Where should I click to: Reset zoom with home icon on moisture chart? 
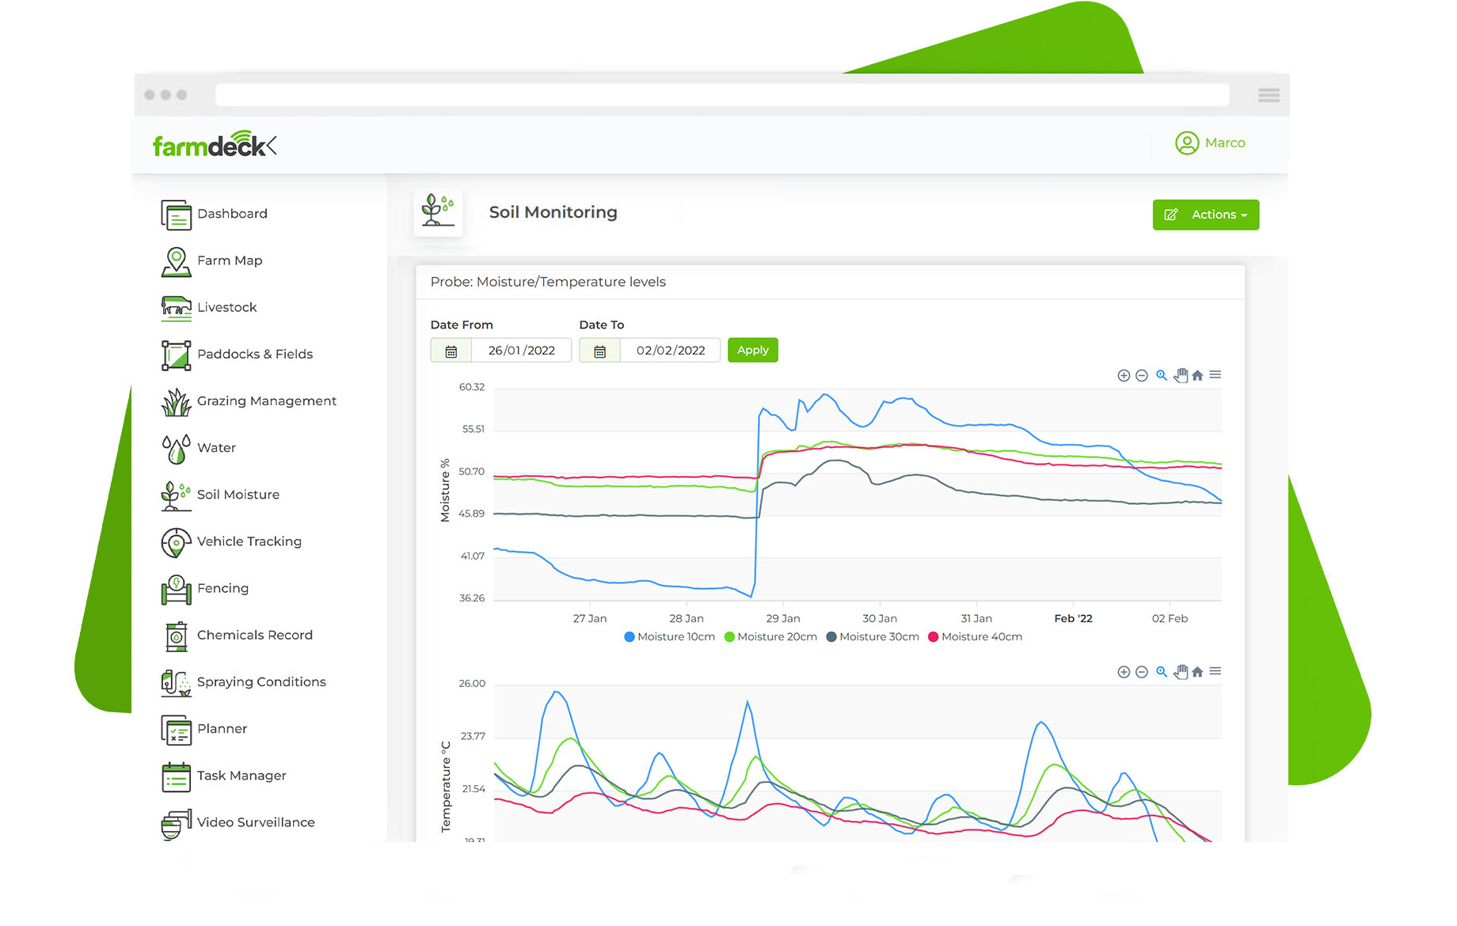(x=1197, y=376)
